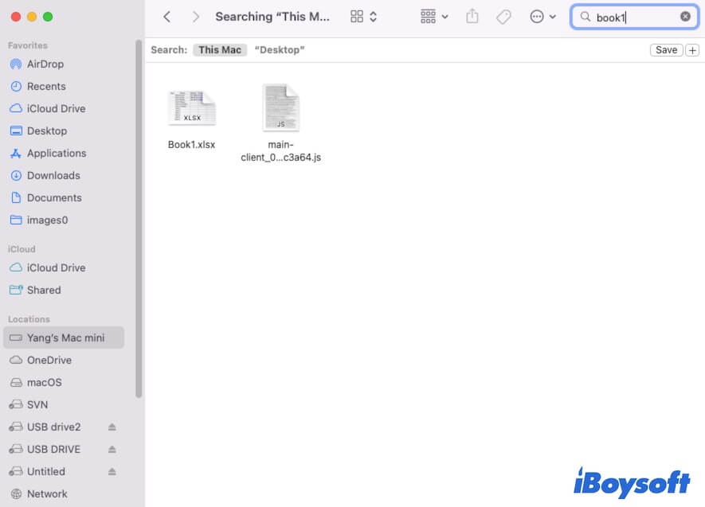Open the More actions ellipsis menu

(542, 16)
